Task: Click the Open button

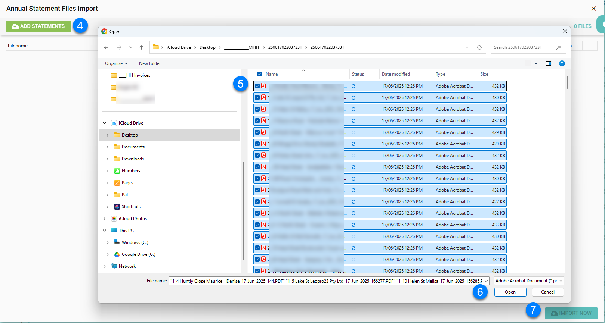Action: (510, 292)
